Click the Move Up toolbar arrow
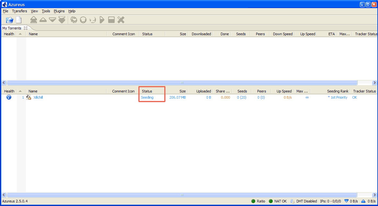 pyautogui.click(x=43, y=20)
